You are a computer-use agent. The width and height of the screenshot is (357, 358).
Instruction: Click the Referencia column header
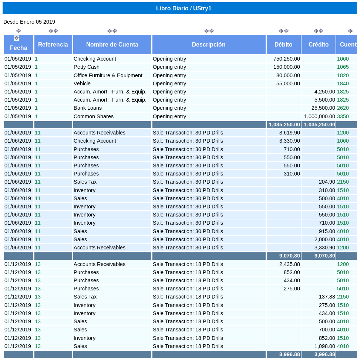(x=53, y=45)
